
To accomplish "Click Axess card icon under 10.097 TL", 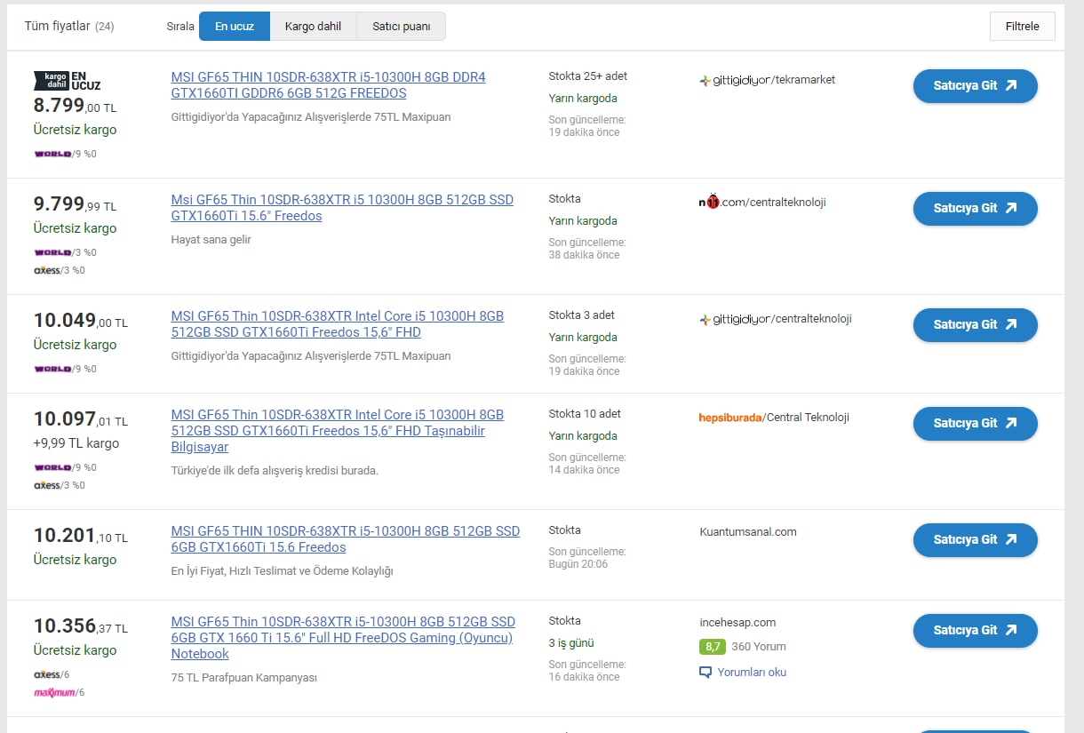I will [47, 485].
